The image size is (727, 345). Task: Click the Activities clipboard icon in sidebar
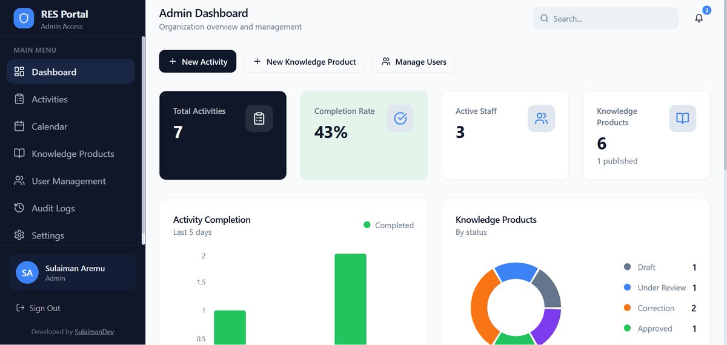pos(19,99)
